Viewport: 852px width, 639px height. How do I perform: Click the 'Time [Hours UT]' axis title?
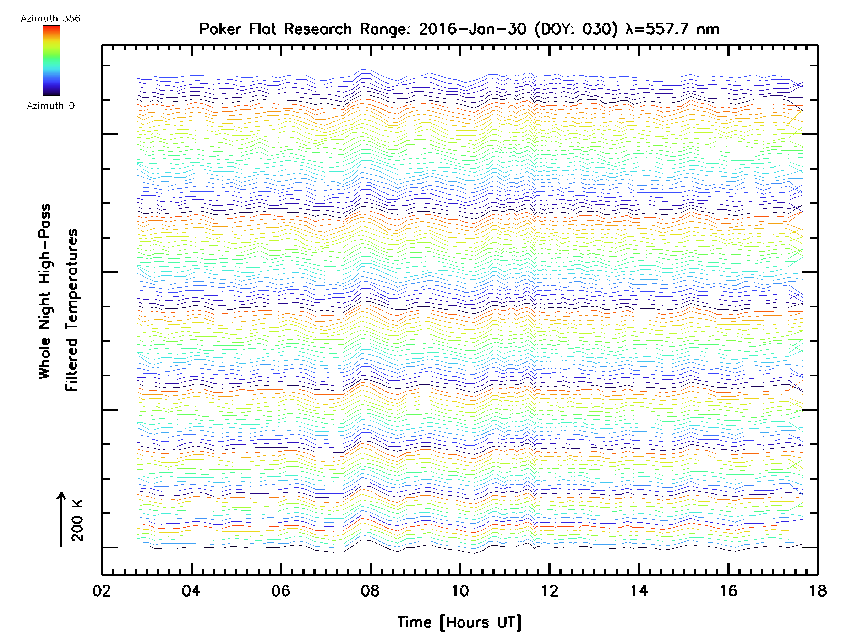[x=459, y=622]
